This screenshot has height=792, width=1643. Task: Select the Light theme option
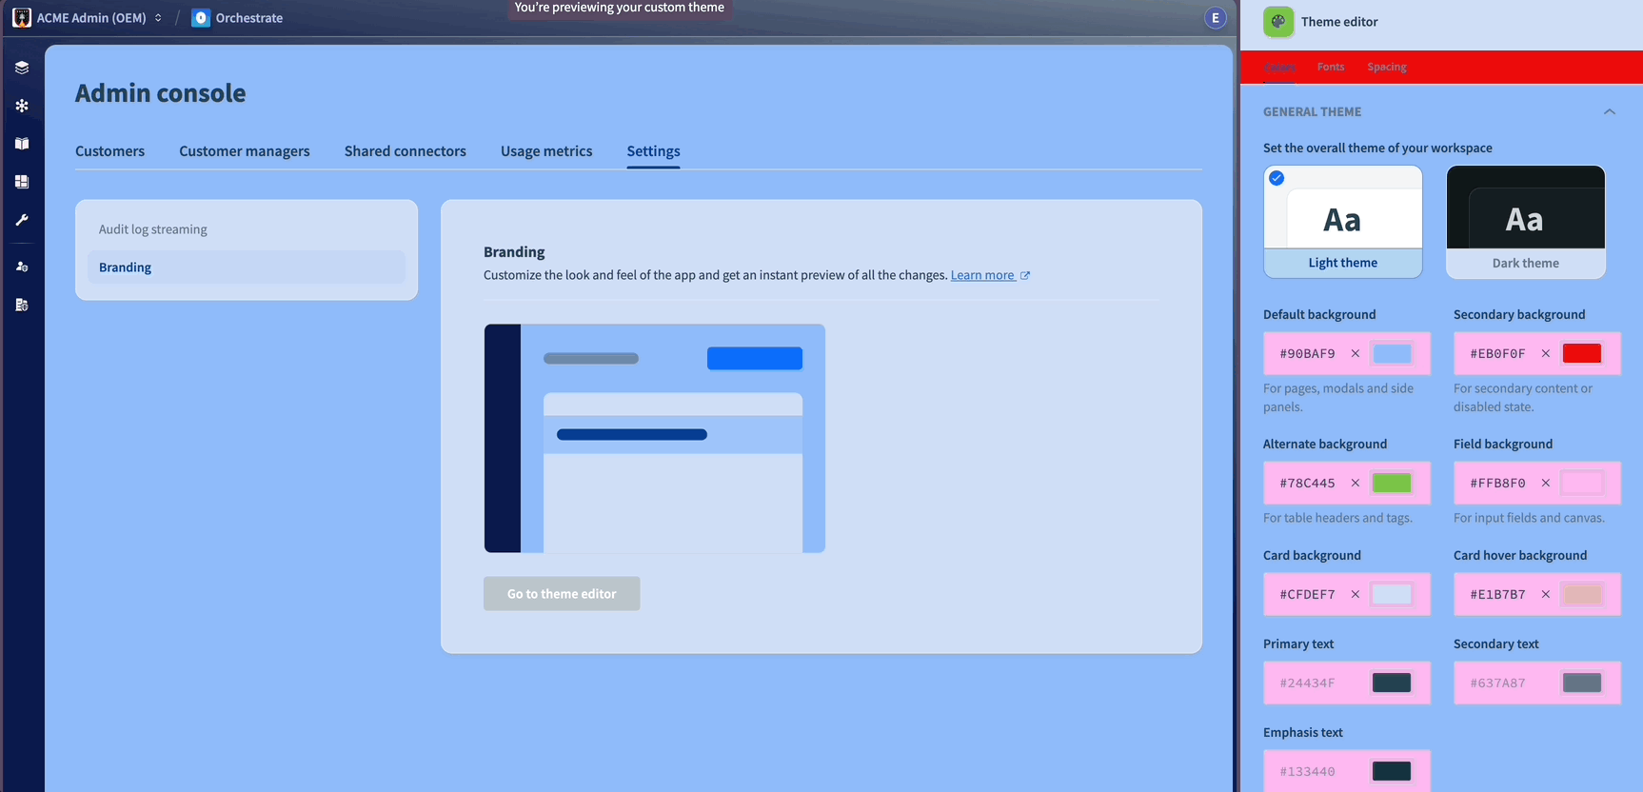[1342, 222]
